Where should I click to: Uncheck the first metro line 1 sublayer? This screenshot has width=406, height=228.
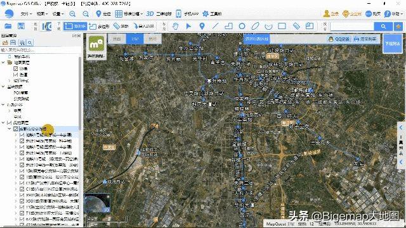pyautogui.click(x=22, y=135)
